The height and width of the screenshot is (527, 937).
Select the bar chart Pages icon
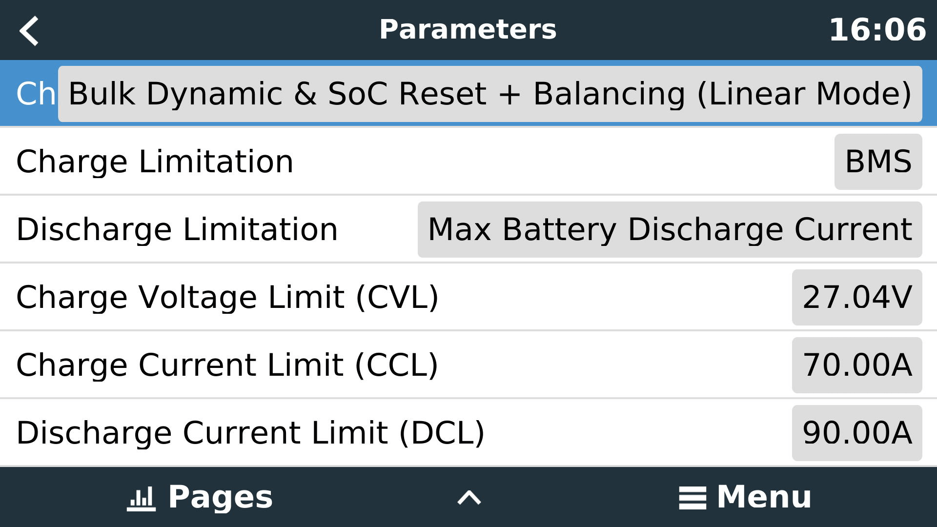pyautogui.click(x=142, y=497)
